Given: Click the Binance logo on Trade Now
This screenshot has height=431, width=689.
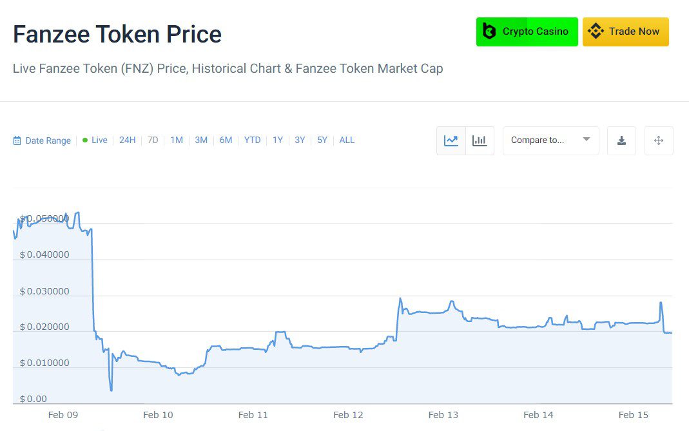Looking at the screenshot, I should (596, 32).
